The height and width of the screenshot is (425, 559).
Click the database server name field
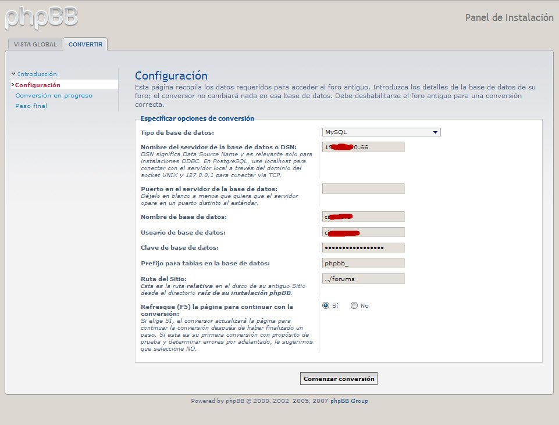[364, 147]
